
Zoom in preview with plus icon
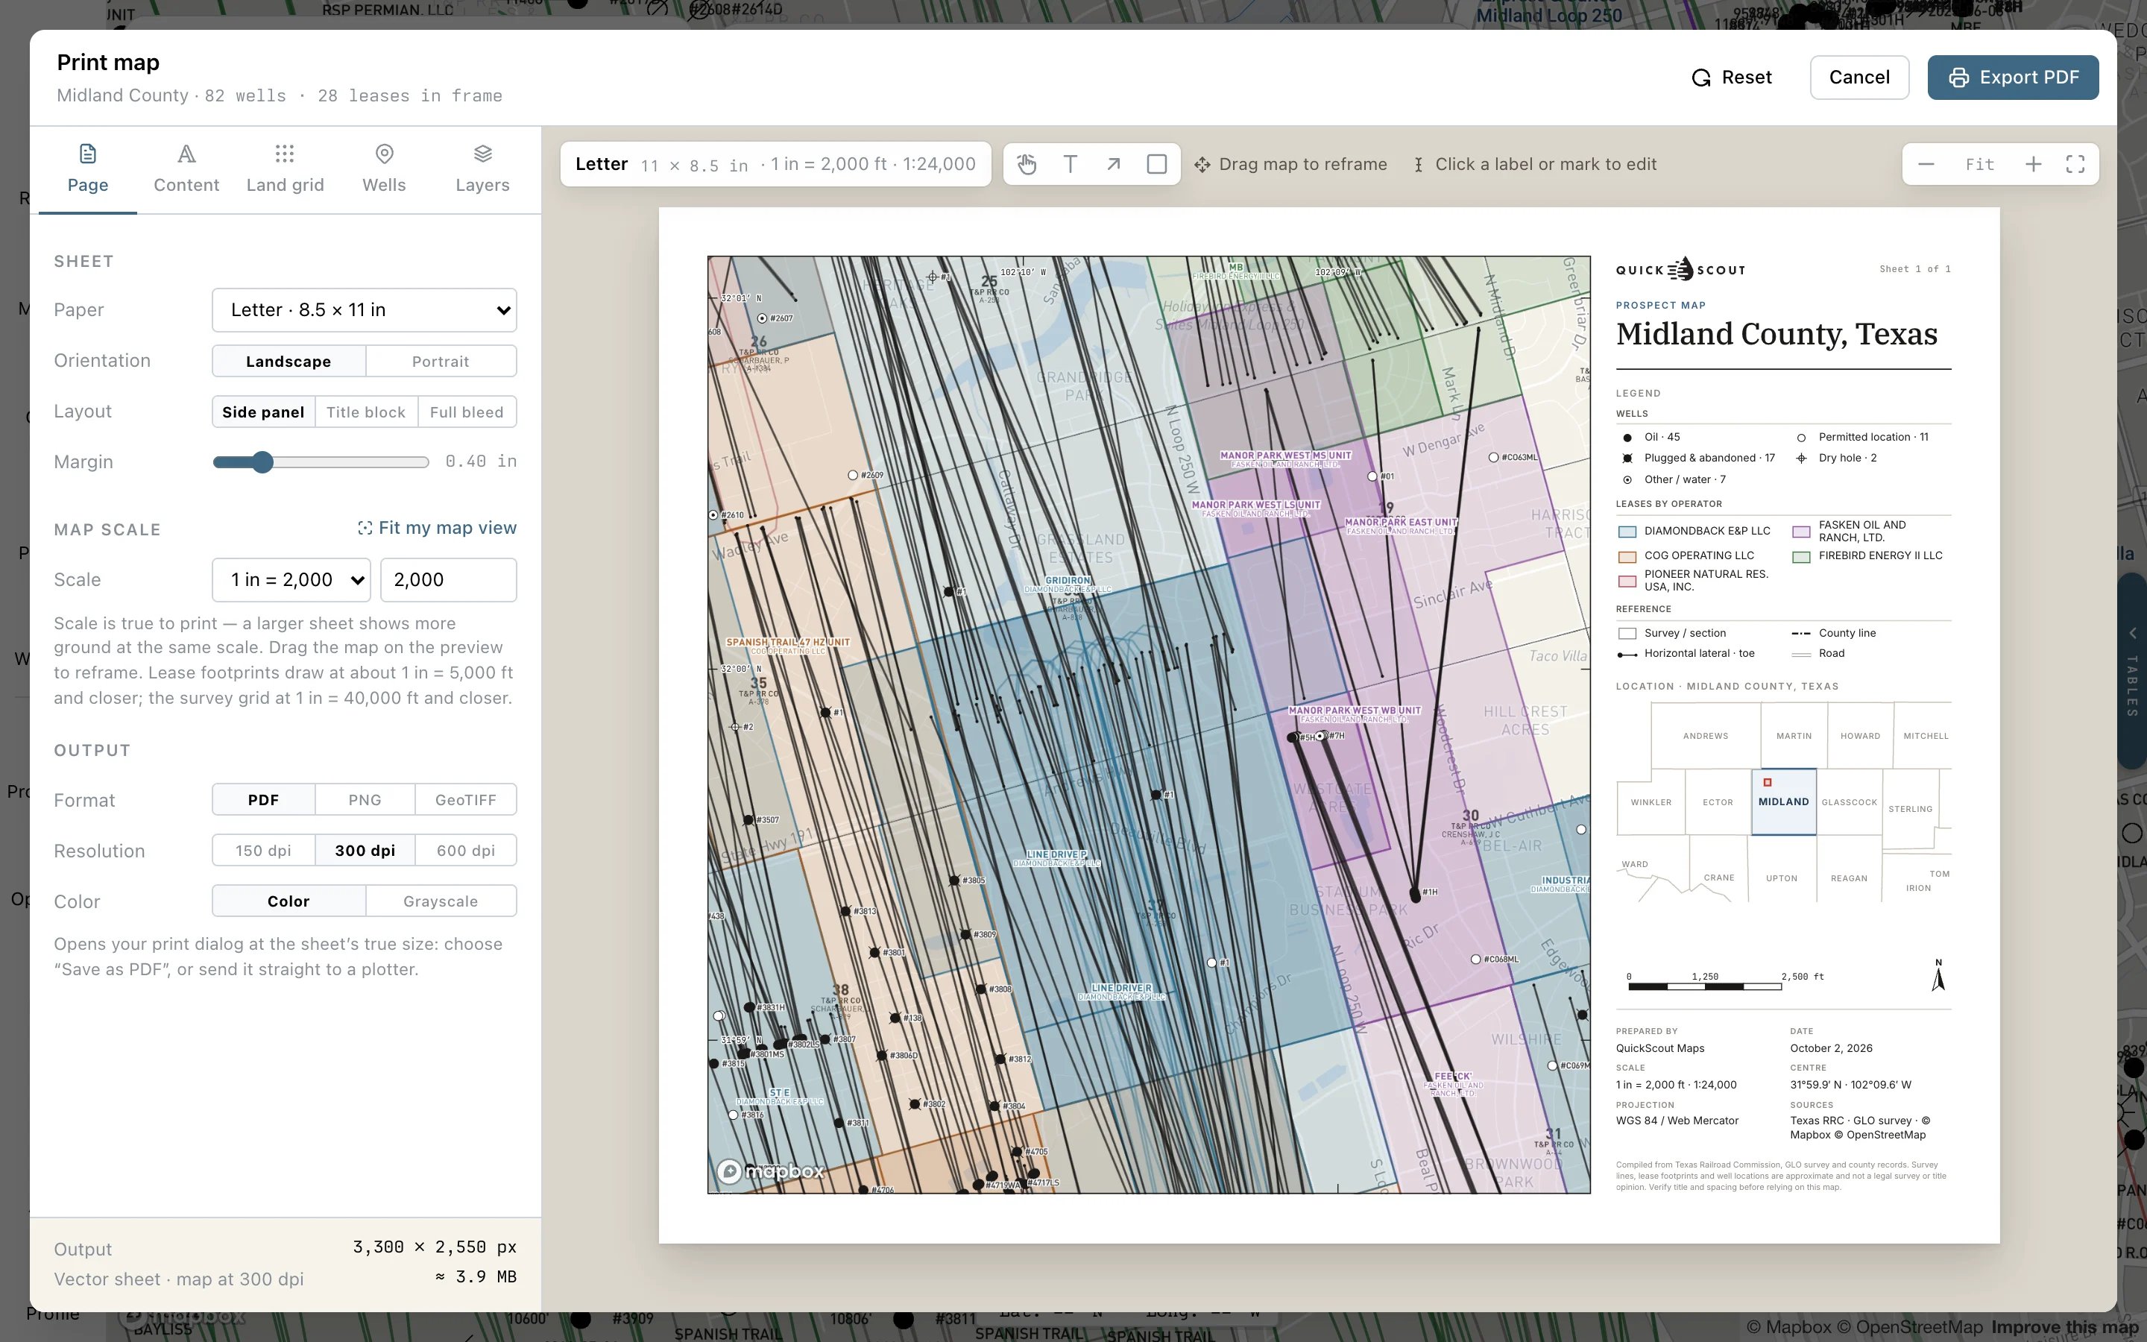point(2034,164)
